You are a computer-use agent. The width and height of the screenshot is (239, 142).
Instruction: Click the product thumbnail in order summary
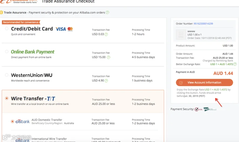pyautogui.click(x=181, y=35)
